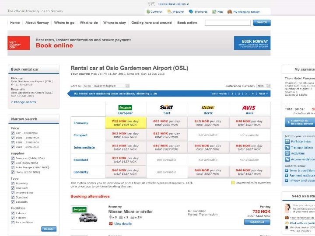Click the Transportation icon in sidebar
Screen dimensions: 315x236
287,148
